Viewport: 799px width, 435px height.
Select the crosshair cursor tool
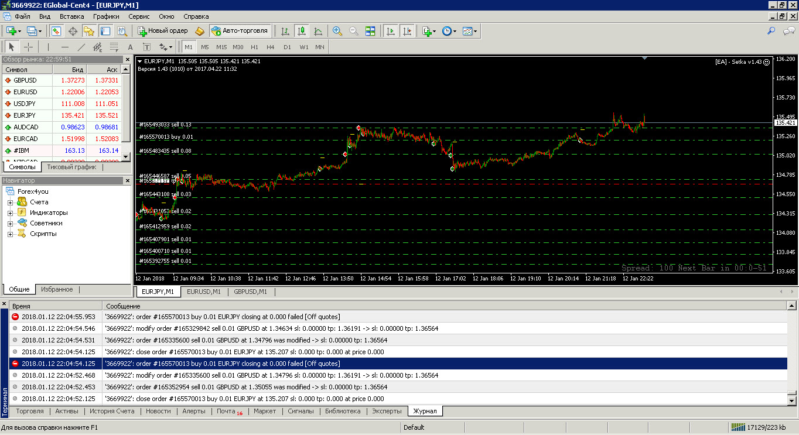(28, 47)
